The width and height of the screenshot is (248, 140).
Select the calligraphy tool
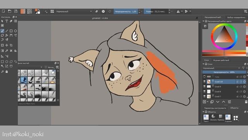point(11,21)
